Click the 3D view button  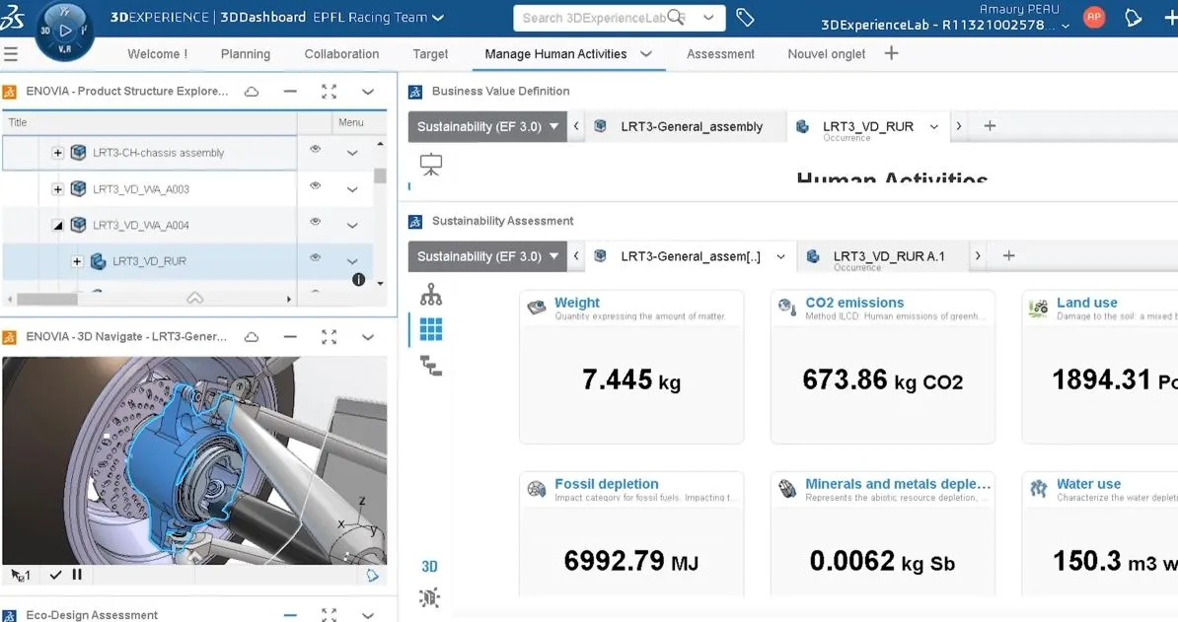(x=430, y=567)
